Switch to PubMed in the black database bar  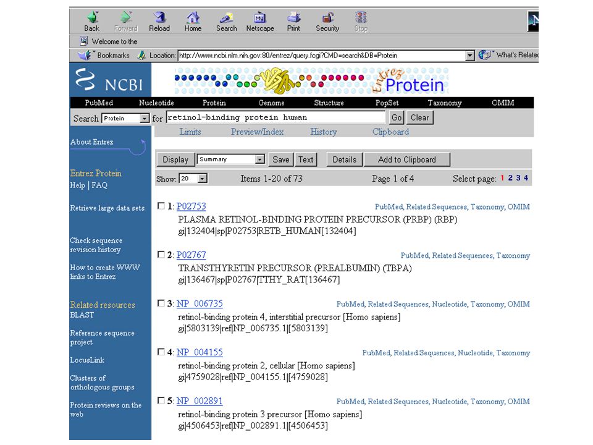click(x=99, y=103)
